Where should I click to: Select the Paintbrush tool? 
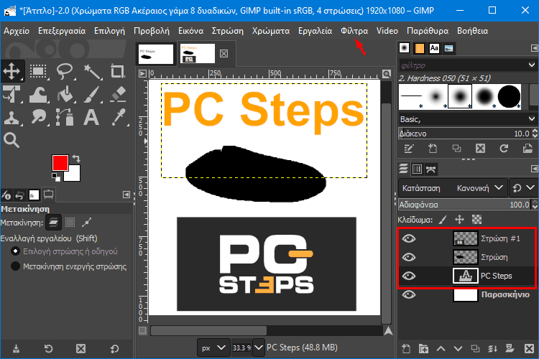[92, 94]
